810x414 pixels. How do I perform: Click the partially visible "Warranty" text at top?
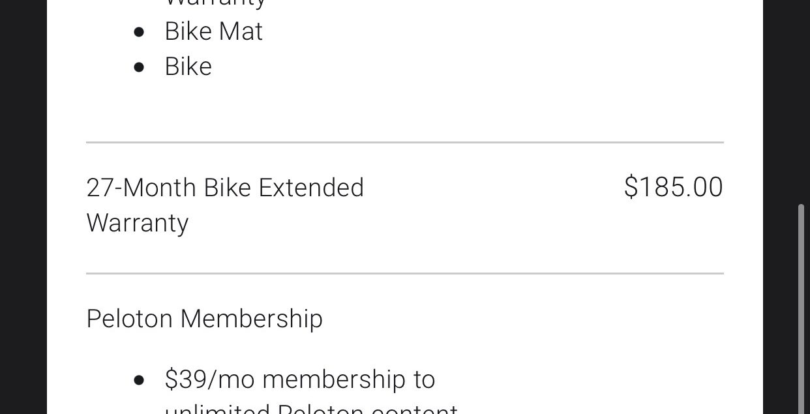tap(215, 3)
